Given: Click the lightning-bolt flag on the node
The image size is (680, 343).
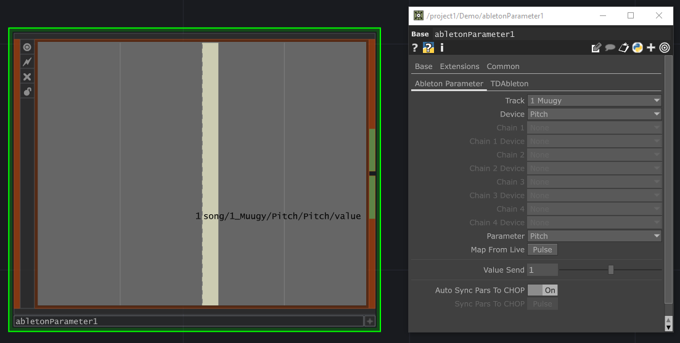Looking at the screenshot, I should tap(27, 62).
